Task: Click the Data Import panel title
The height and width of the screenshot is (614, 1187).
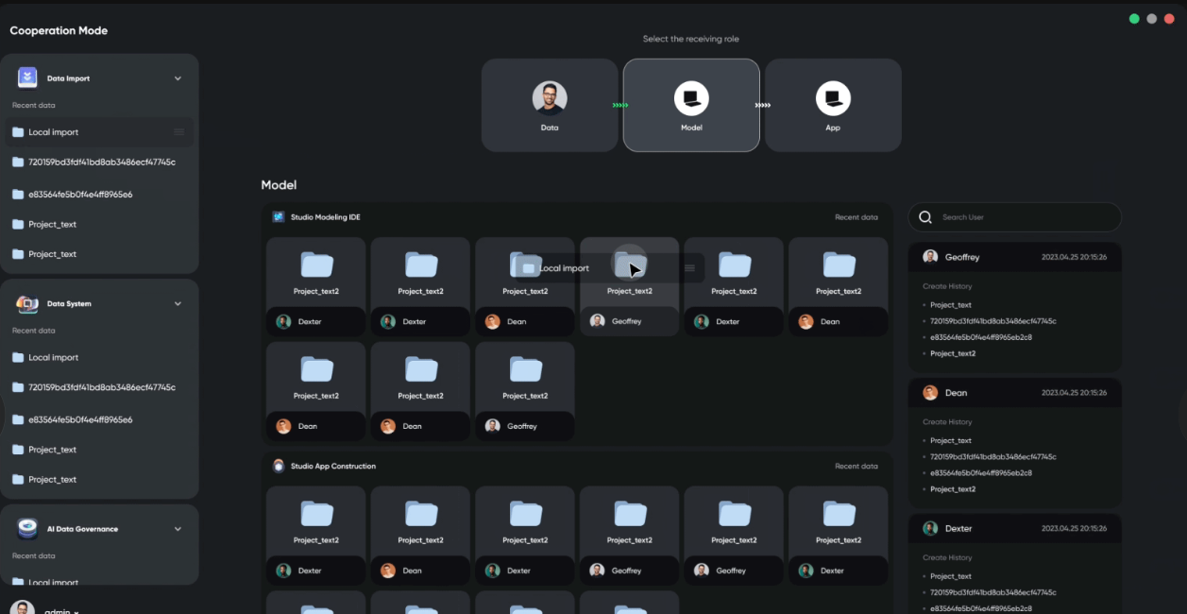Action: coord(68,78)
